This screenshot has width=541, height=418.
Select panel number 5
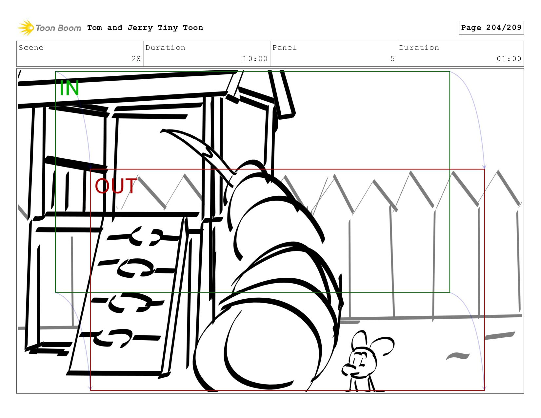392,59
